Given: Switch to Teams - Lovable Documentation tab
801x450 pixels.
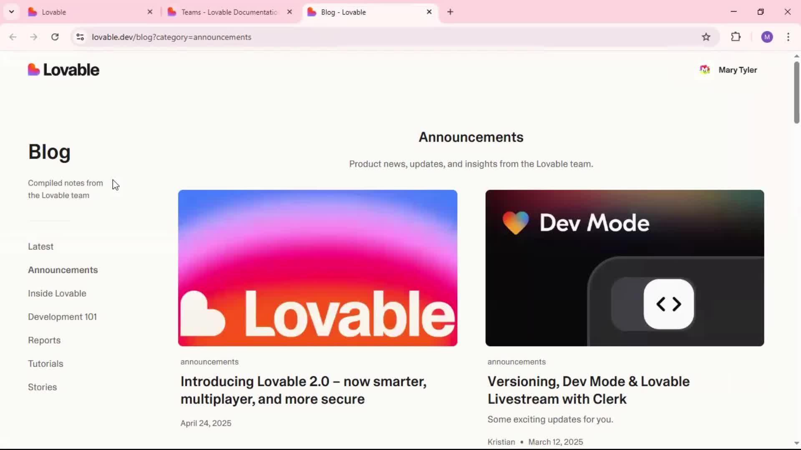Looking at the screenshot, I should coord(229,12).
